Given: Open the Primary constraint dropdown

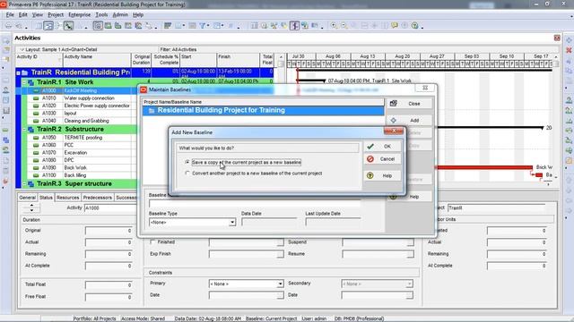Looking at the screenshot, I should [x=280, y=284].
